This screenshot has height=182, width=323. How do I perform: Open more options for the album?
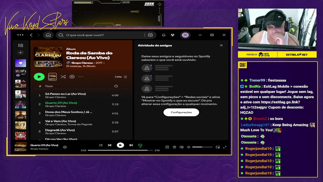pyautogui.click(x=81, y=77)
